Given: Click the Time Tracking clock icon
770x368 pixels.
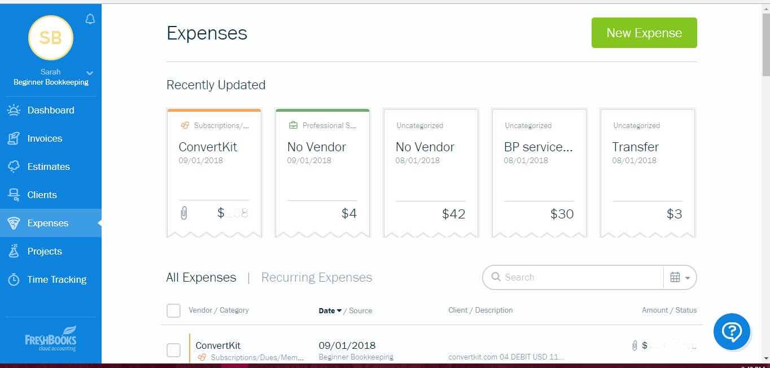Looking at the screenshot, I should tap(14, 279).
